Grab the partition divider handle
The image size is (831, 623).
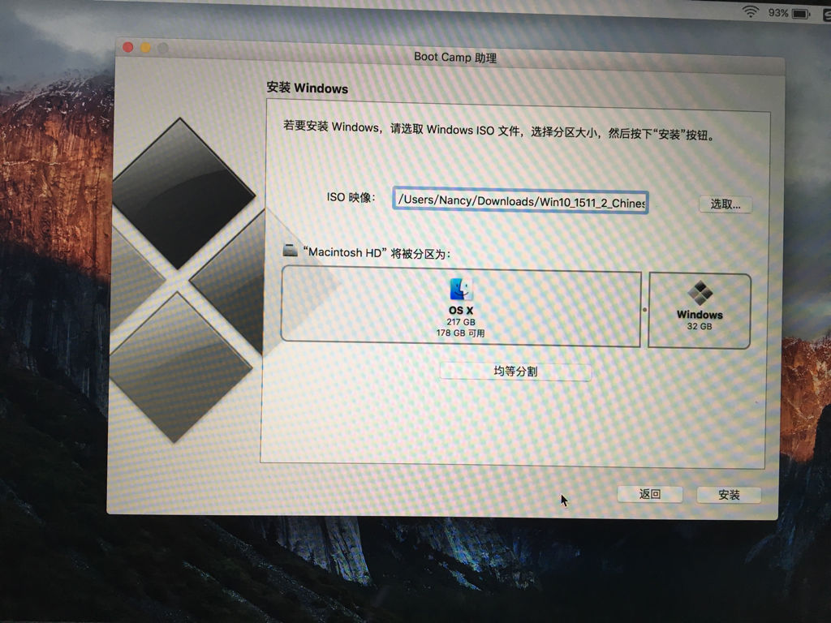tap(644, 310)
